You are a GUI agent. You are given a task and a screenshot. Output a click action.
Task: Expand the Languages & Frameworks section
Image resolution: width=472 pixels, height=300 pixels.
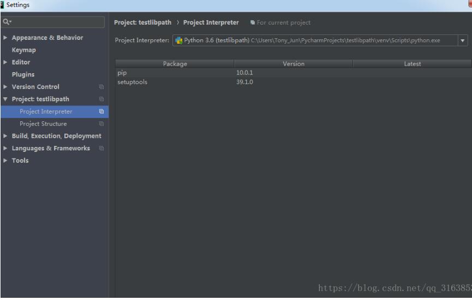(5, 148)
